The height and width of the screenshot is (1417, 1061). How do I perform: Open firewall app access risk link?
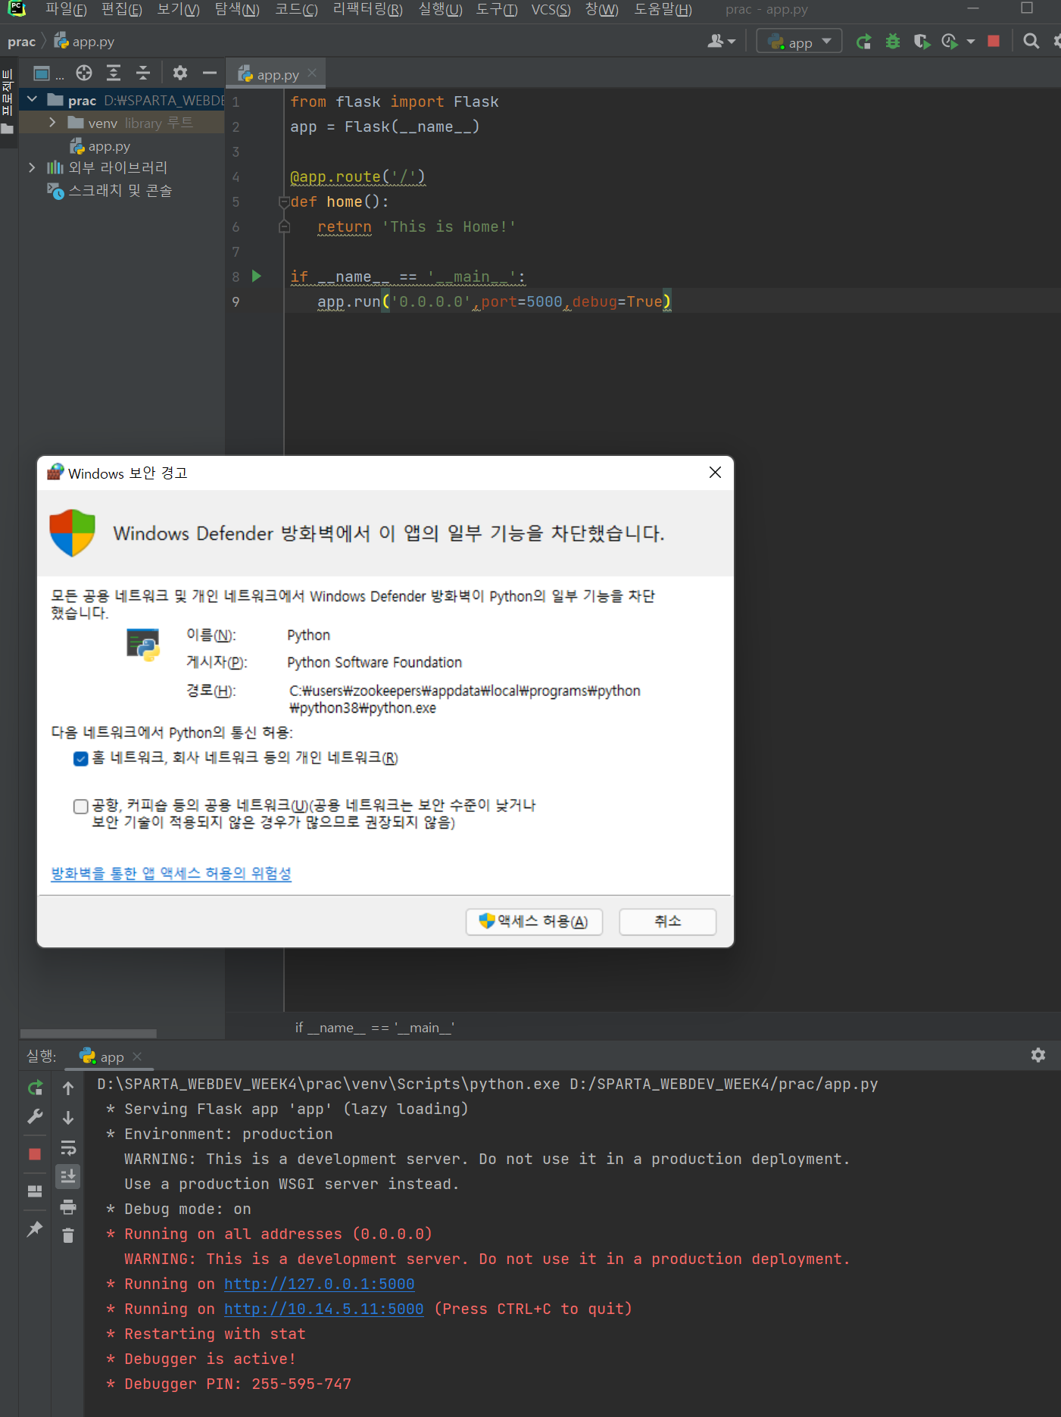point(171,873)
